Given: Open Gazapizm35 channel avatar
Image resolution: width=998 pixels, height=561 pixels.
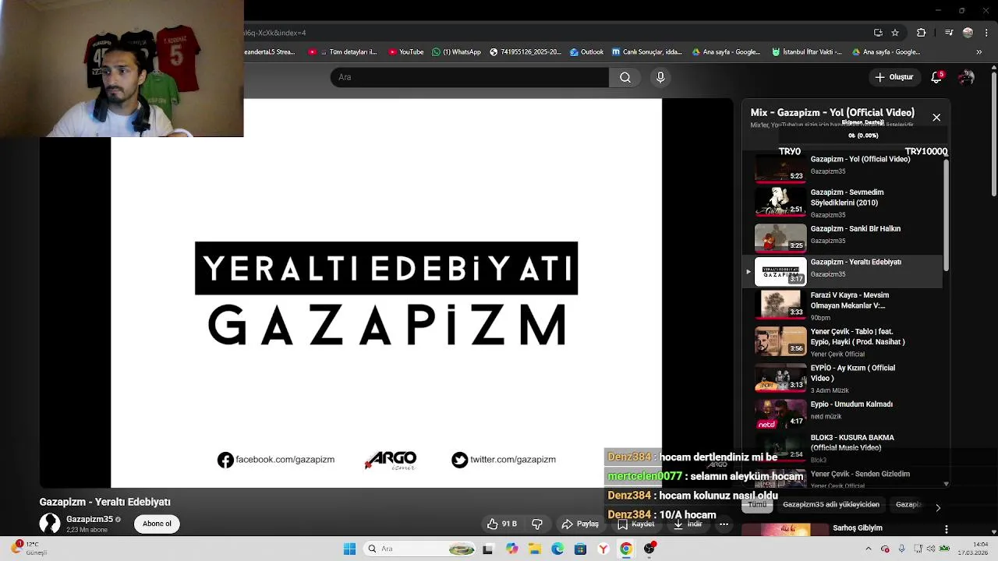Looking at the screenshot, I should pos(50,524).
